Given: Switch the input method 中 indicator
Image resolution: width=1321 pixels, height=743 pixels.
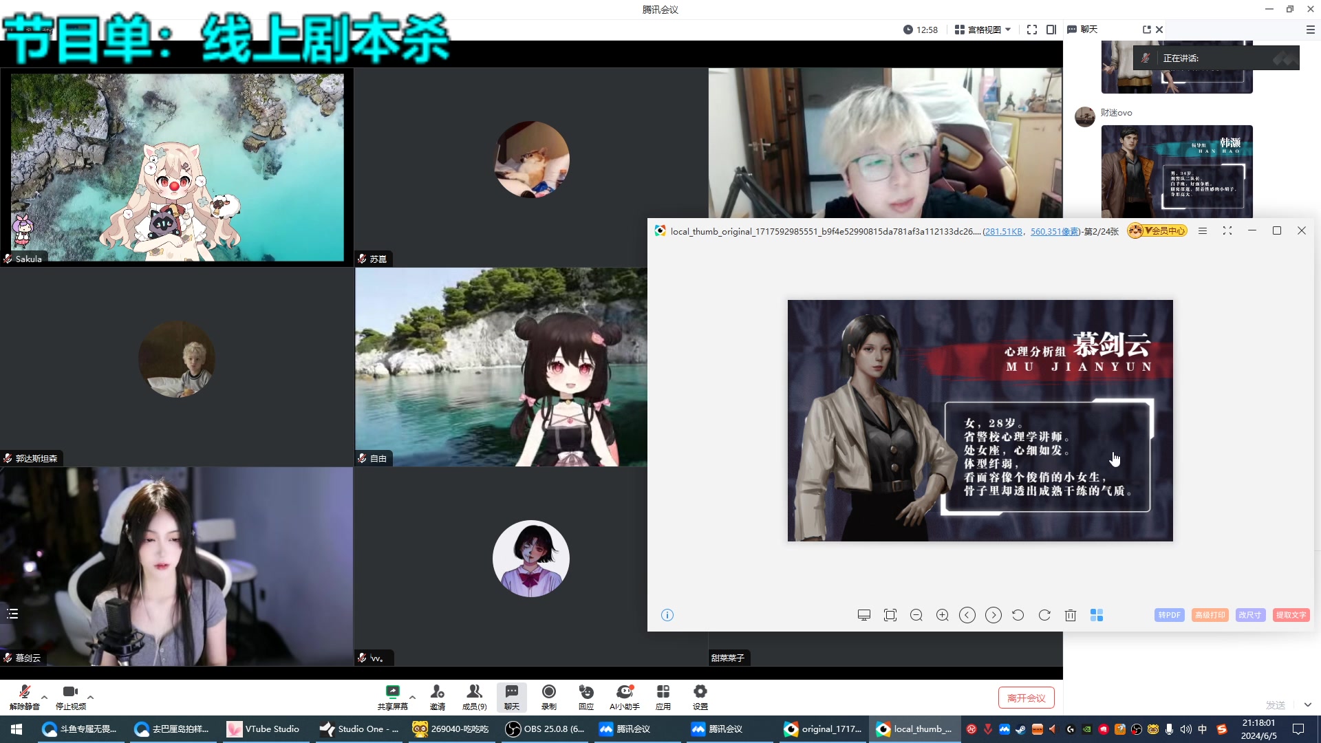Looking at the screenshot, I should [1203, 729].
